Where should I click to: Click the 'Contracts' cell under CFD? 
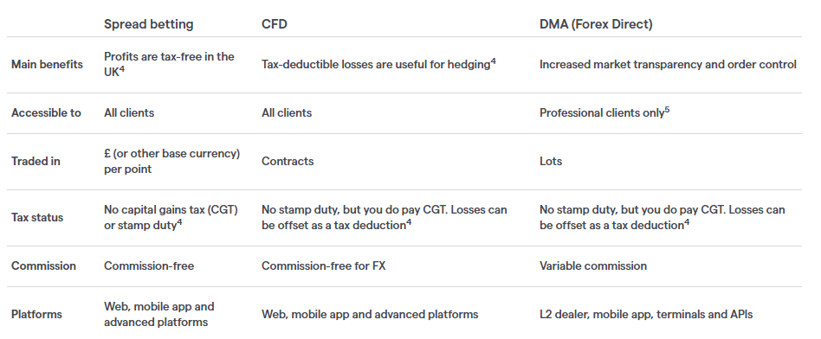pyautogui.click(x=288, y=161)
